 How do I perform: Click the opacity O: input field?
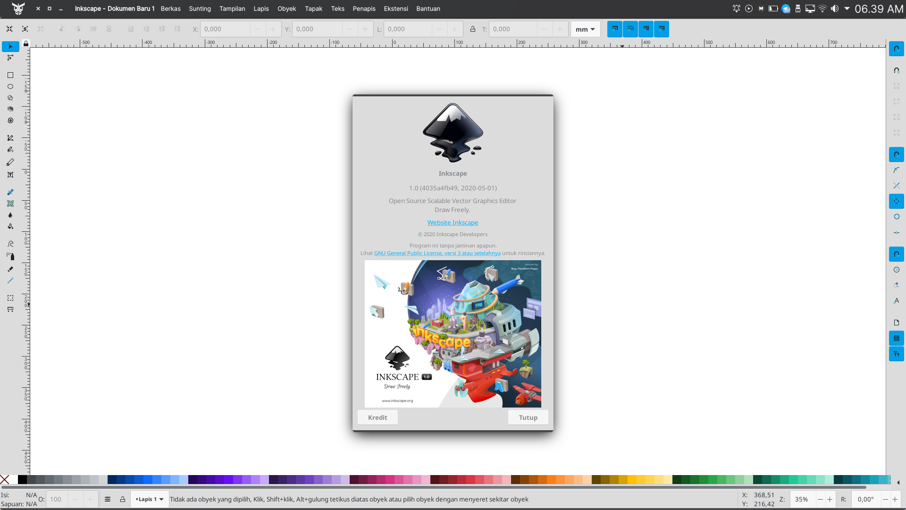(x=57, y=499)
